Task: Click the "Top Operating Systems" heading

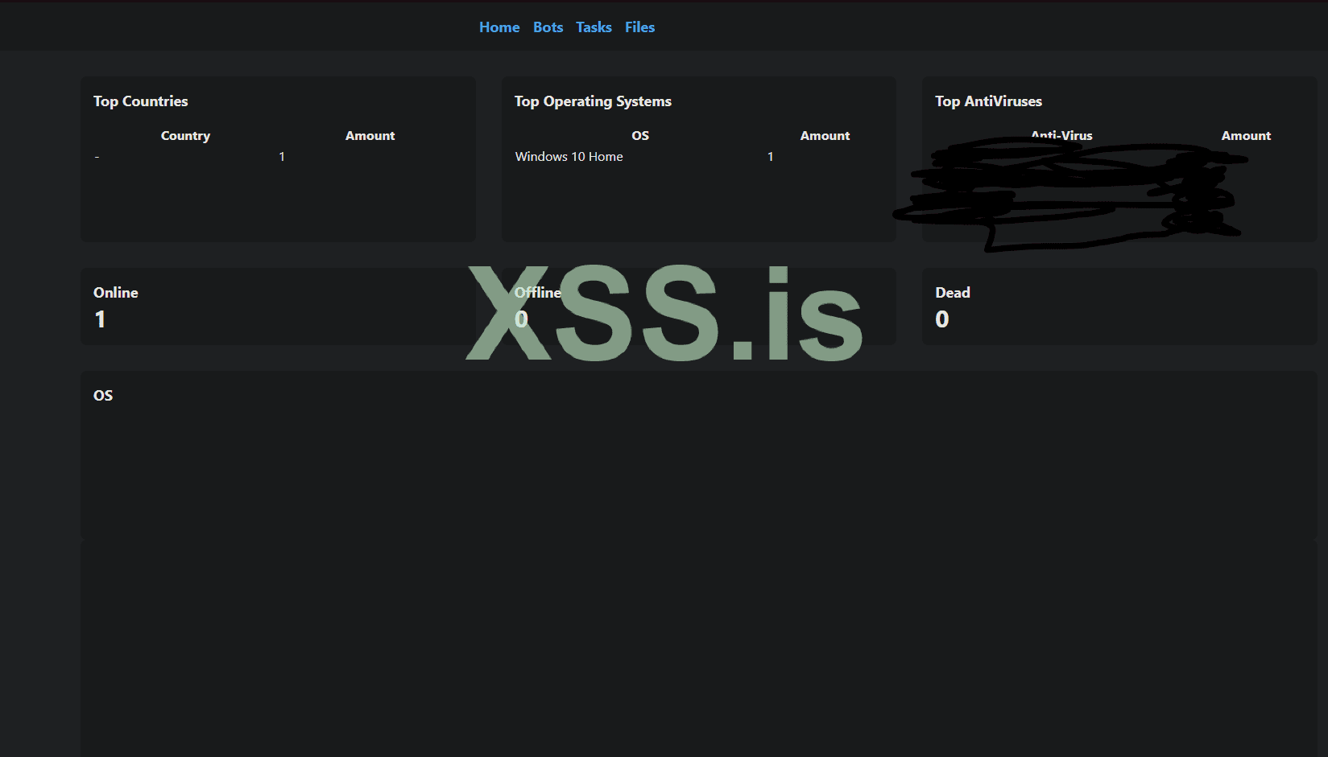Action: (x=593, y=101)
